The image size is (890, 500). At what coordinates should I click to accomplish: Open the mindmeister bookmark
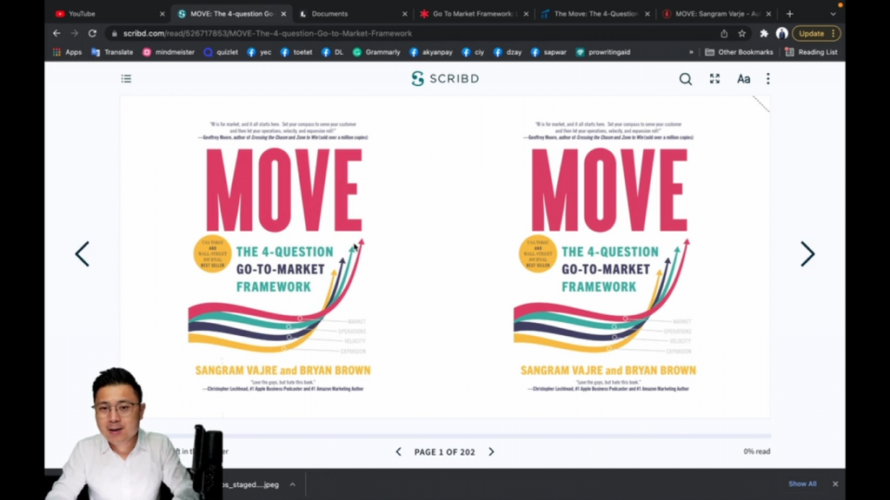click(x=168, y=52)
